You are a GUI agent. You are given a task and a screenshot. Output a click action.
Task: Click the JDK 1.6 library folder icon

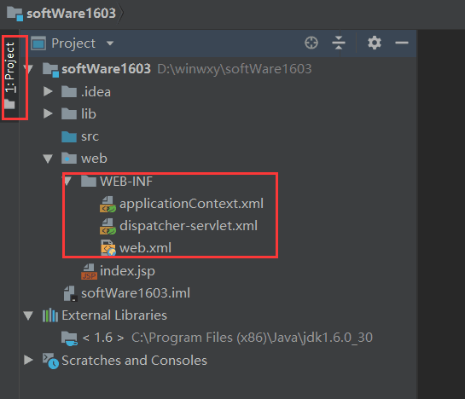pyautogui.click(x=69, y=338)
